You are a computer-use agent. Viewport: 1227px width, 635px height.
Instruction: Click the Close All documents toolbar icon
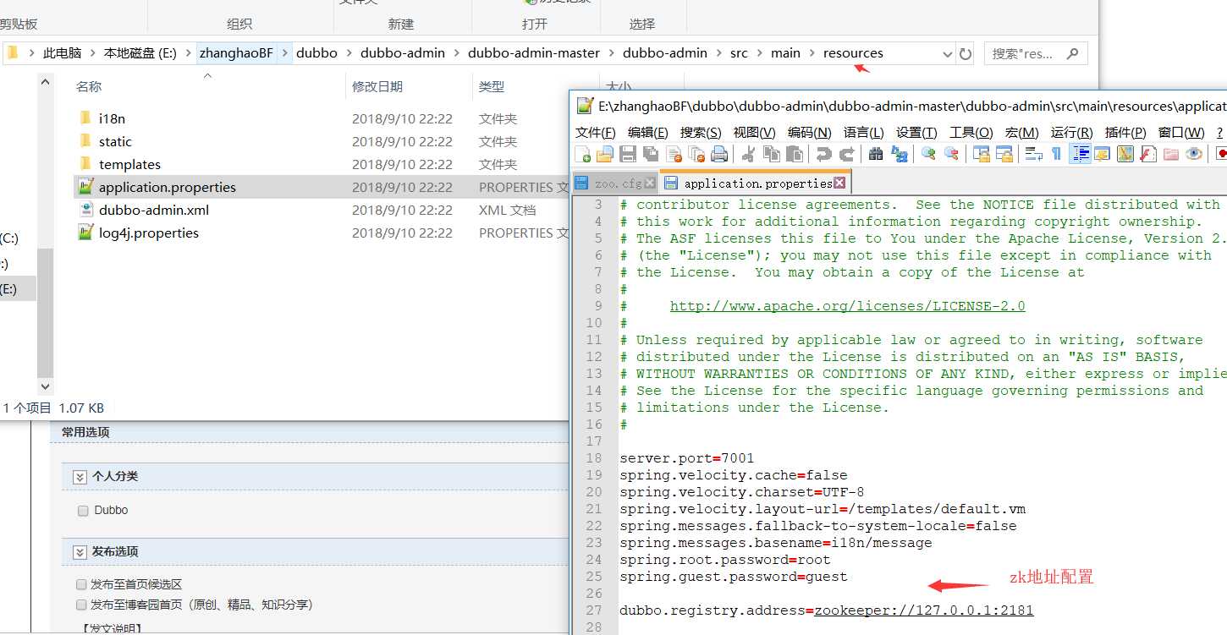[696, 154]
